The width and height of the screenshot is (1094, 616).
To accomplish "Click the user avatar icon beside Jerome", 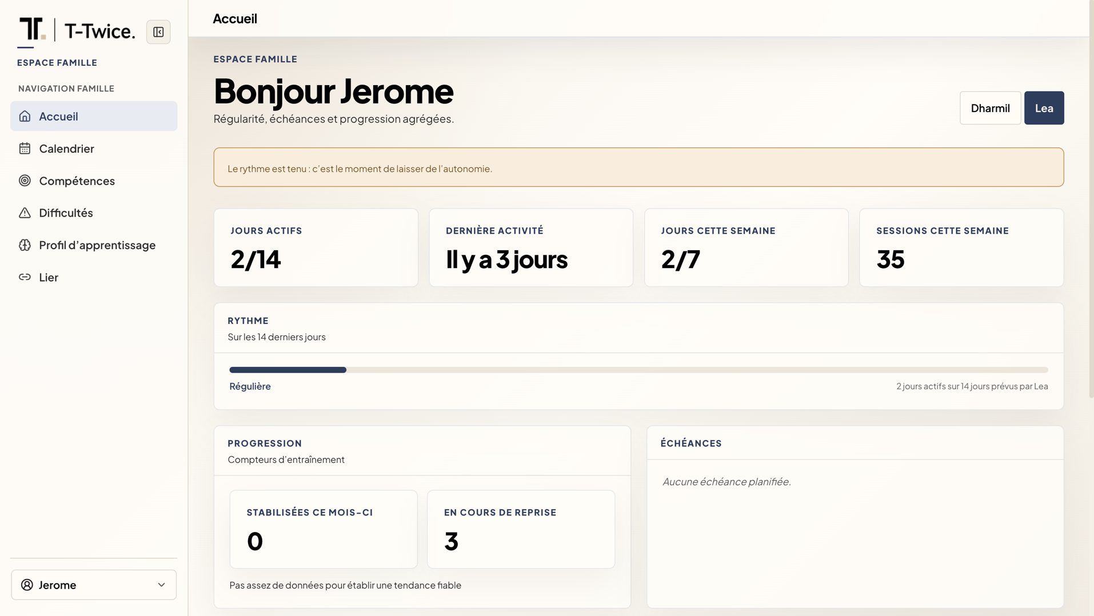I will point(27,585).
